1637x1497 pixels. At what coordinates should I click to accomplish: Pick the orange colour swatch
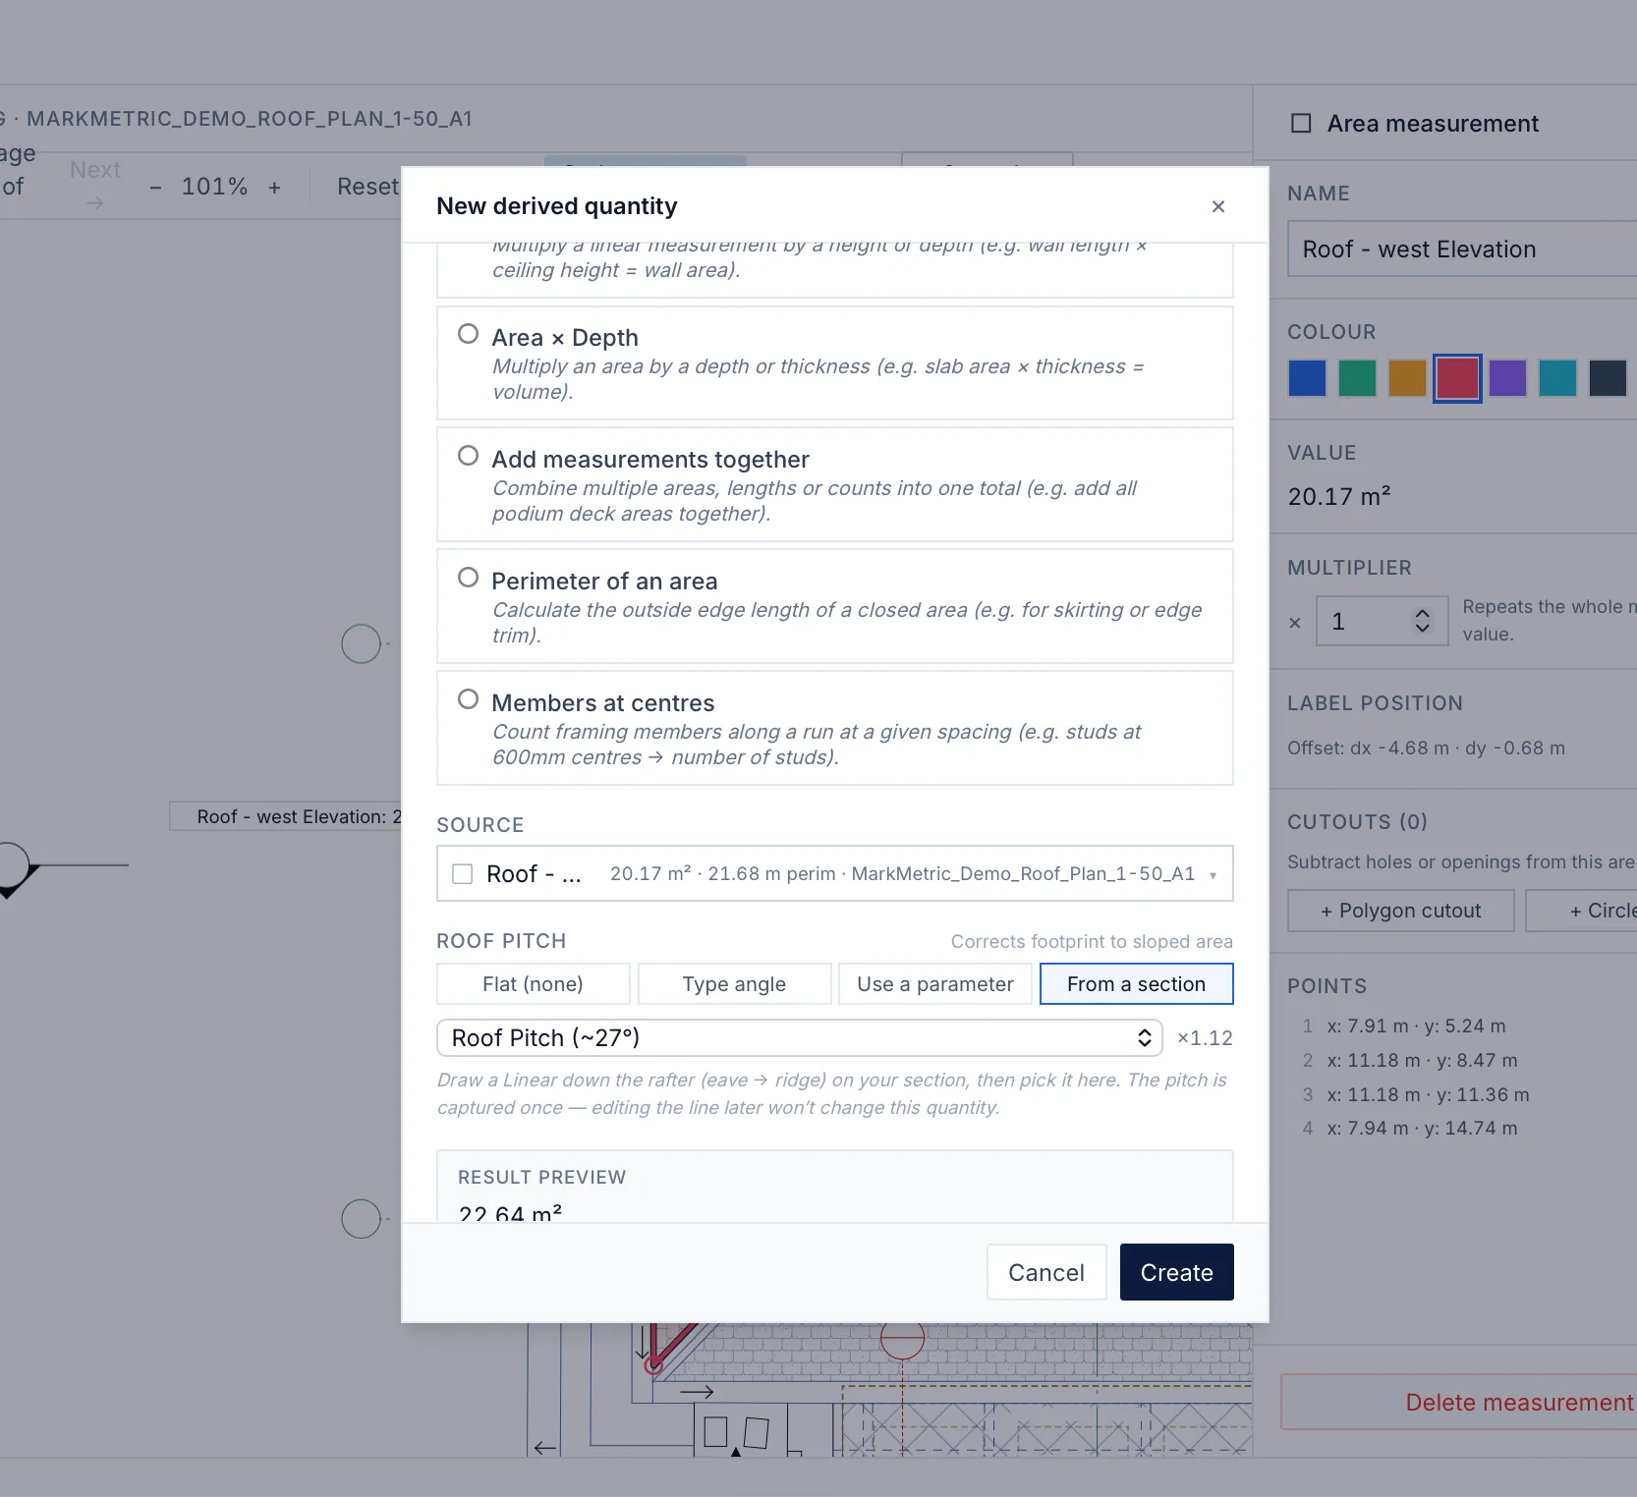coord(1407,378)
